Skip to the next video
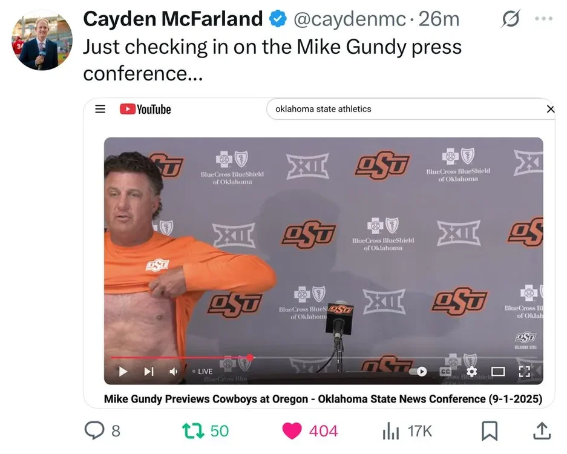 click(x=149, y=372)
